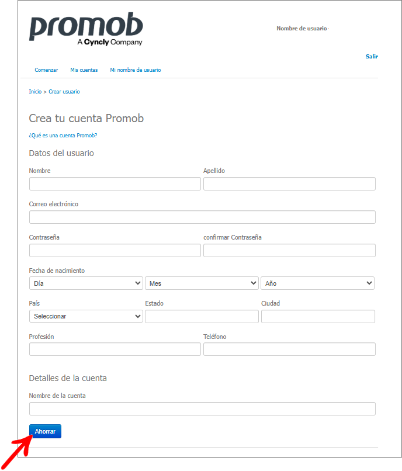
Task: Open the ¿Qué es una cuenta Promob? link
Action: [x=63, y=136]
